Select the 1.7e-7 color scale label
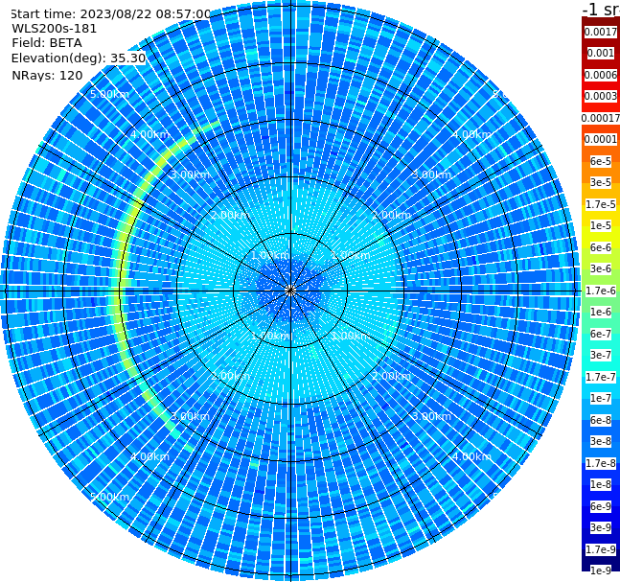This screenshot has width=620, height=582. [601, 377]
